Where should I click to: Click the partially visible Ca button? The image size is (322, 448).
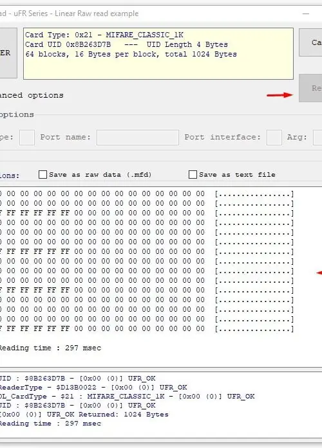tap(310, 42)
